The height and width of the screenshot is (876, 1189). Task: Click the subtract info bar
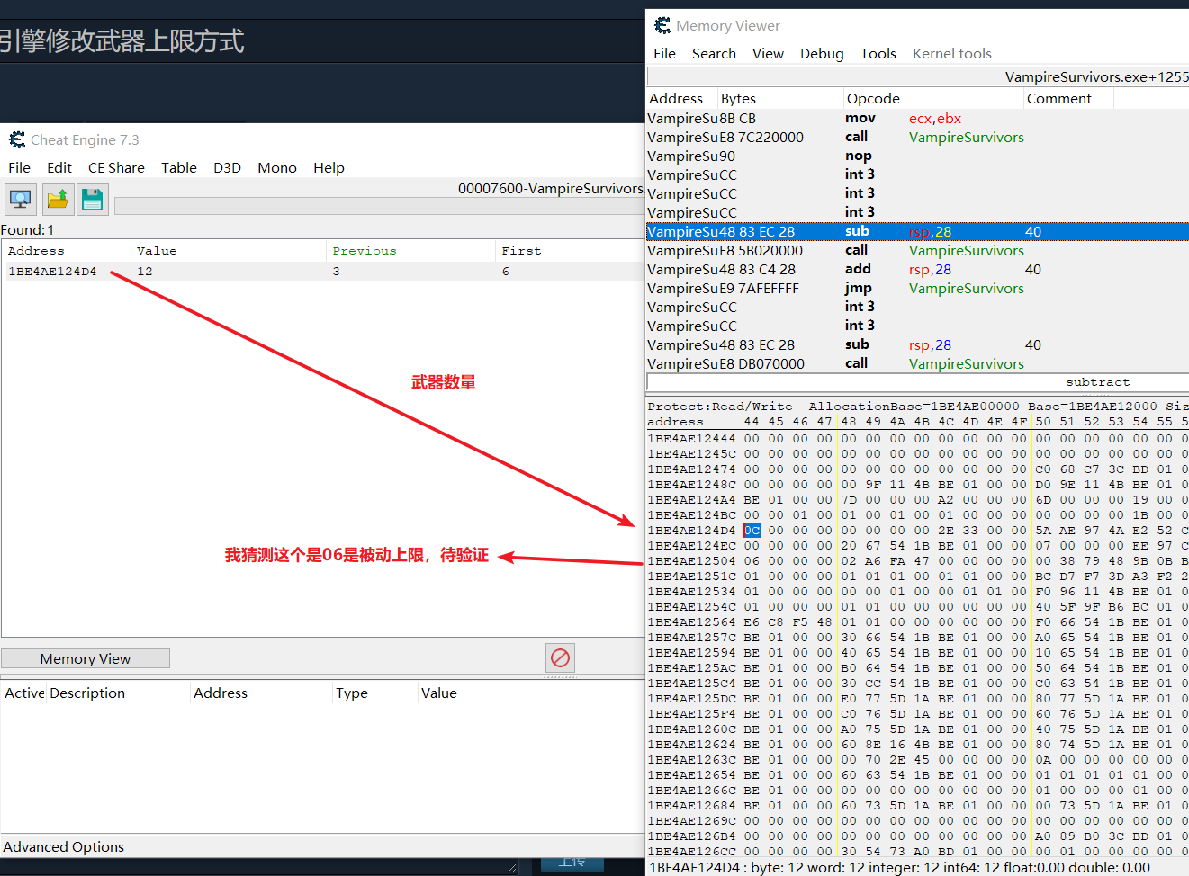coord(917,382)
